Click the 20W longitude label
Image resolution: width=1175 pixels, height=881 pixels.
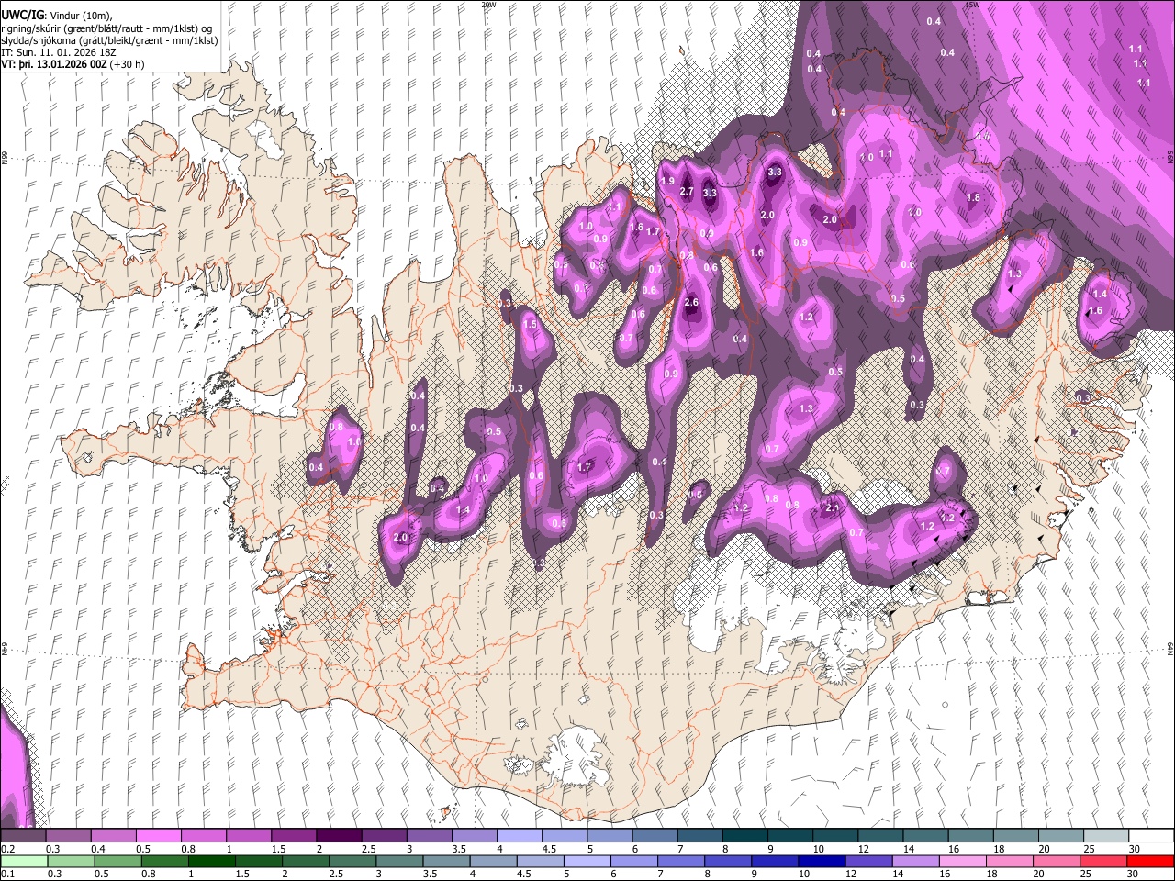click(488, 5)
